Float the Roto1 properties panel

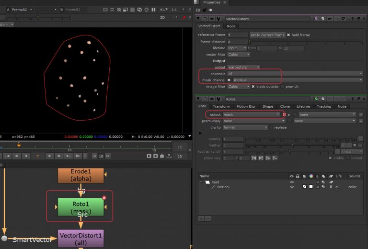coord(358,99)
